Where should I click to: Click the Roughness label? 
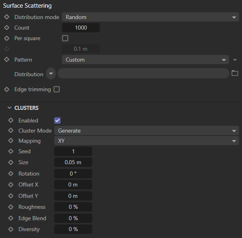tap(32, 207)
